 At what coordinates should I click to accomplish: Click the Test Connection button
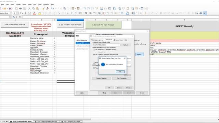[122, 78]
